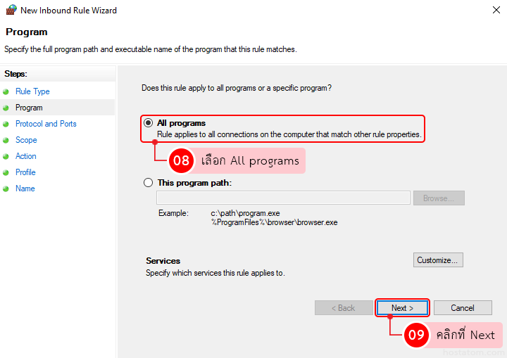Click the green bullet beside Profile

click(x=6, y=172)
